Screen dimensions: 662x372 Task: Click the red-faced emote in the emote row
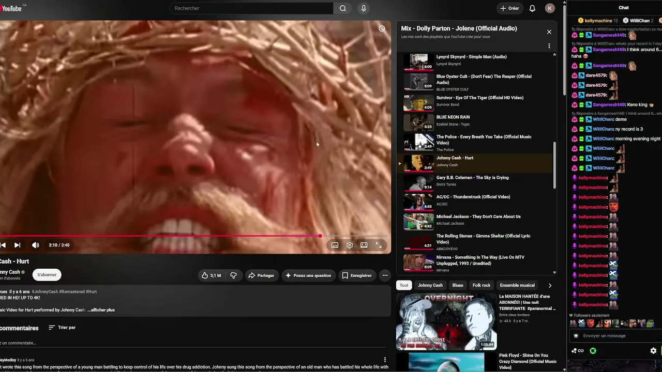pyautogui.click(x=590, y=323)
